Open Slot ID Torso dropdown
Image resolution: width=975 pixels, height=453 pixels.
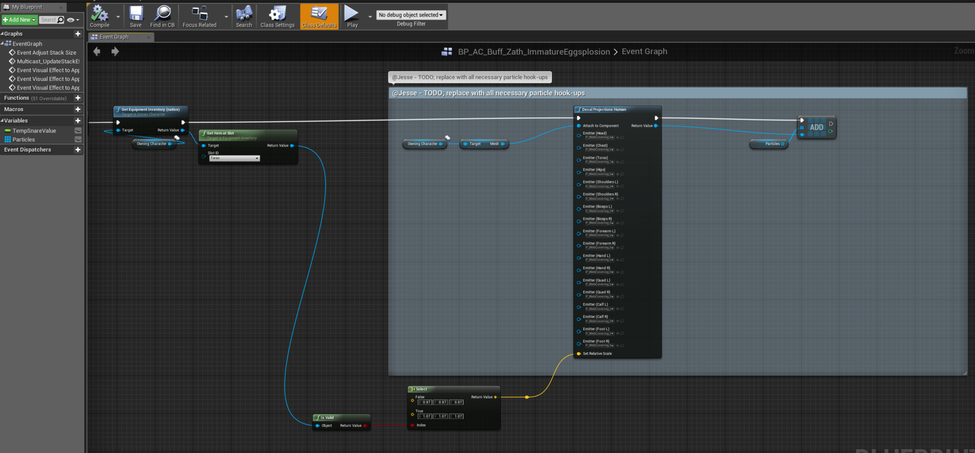coord(234,158)
